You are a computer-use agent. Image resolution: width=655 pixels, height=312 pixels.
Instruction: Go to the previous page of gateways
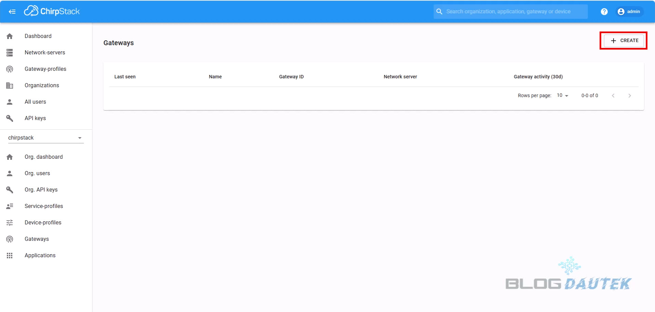pyautogui.click(x=613, y=96)
